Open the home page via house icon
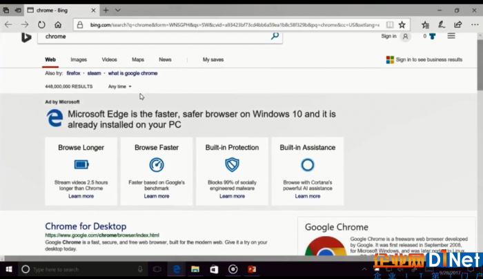Viewport: 483px width, 279px height. click(x=58, y=25)
